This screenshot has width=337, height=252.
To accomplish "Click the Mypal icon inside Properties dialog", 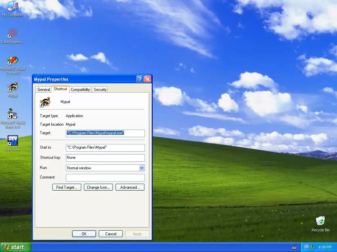I will [x=45, y=102].
